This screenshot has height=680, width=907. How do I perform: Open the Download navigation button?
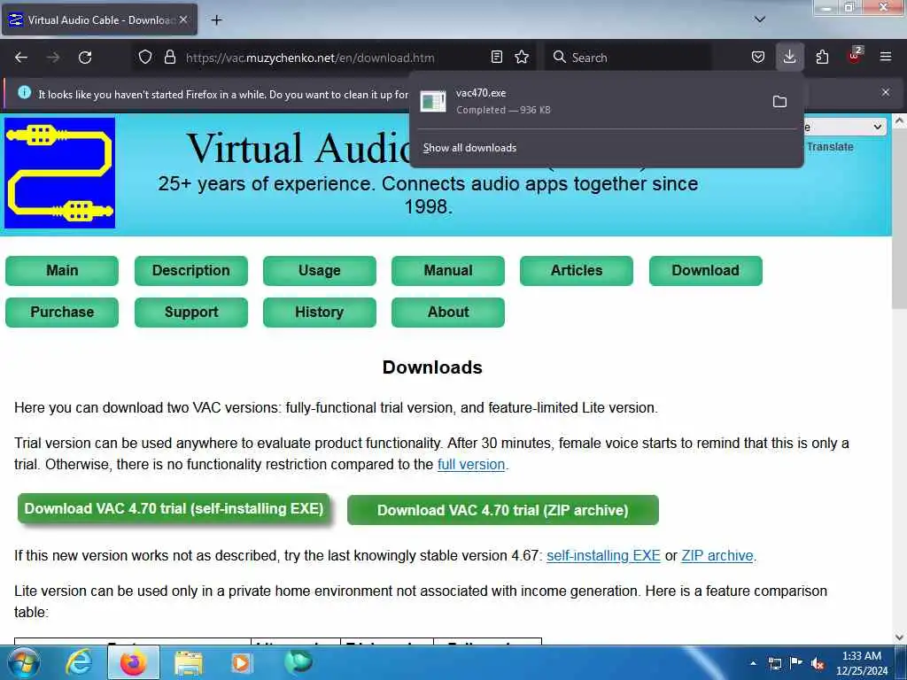(706, 271)
